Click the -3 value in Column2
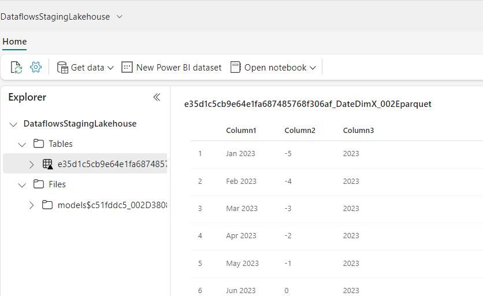This screenshot has width=483, height=296. coord(288,209)
